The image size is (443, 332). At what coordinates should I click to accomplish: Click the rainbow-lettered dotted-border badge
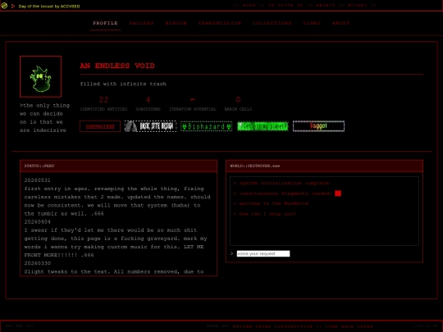[x=318, y=126]
